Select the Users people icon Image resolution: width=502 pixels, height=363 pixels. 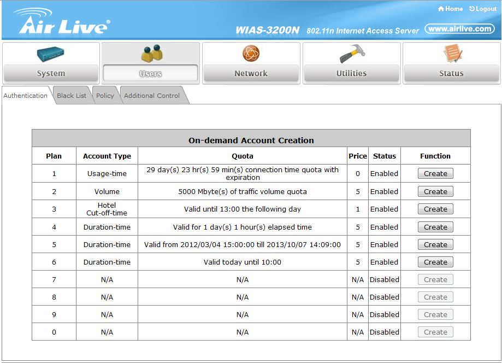150,54
